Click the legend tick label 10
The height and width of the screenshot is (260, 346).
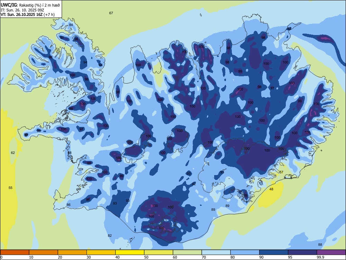tap(31, 257)
